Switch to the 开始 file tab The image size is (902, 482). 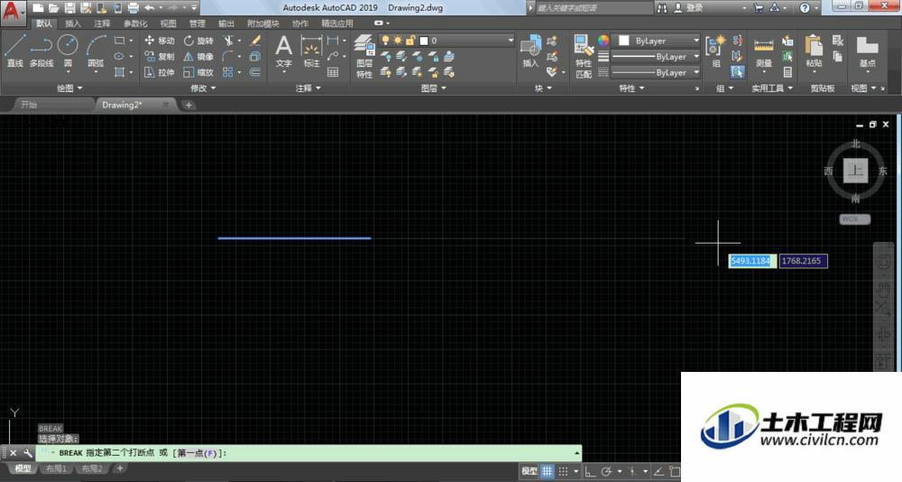51,105
